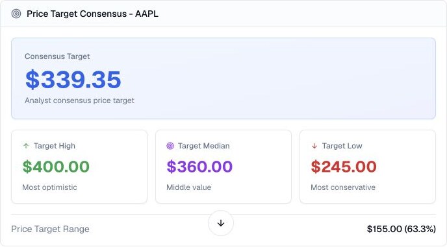The width and height of the screenshot is (447, 247).
Task: Click the '$155.00 (63.3%)' range value
Action: click(402, 229)
